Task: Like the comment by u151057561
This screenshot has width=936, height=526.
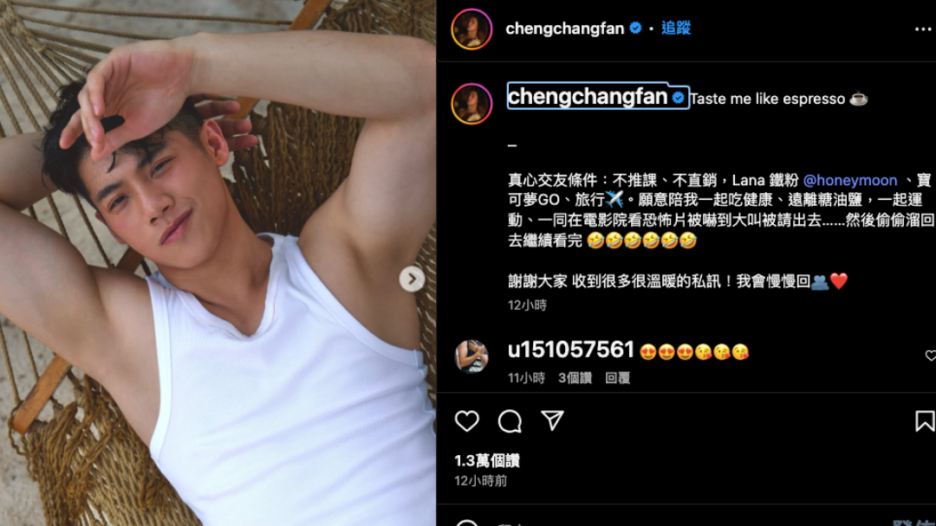Action: (931, 355)
